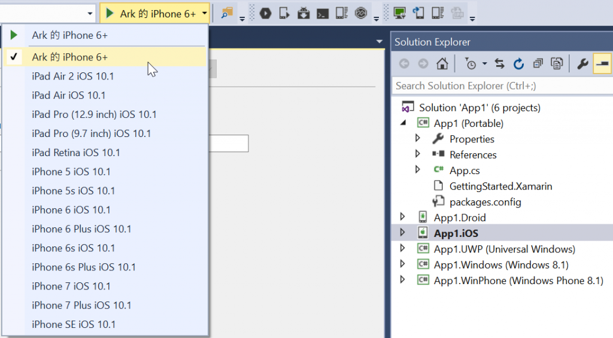The image size is (613, 338).
Task: Choose iPhone 6 iOS 10.1 simulator
Action: pyautogui.click(x=105, y=210)
